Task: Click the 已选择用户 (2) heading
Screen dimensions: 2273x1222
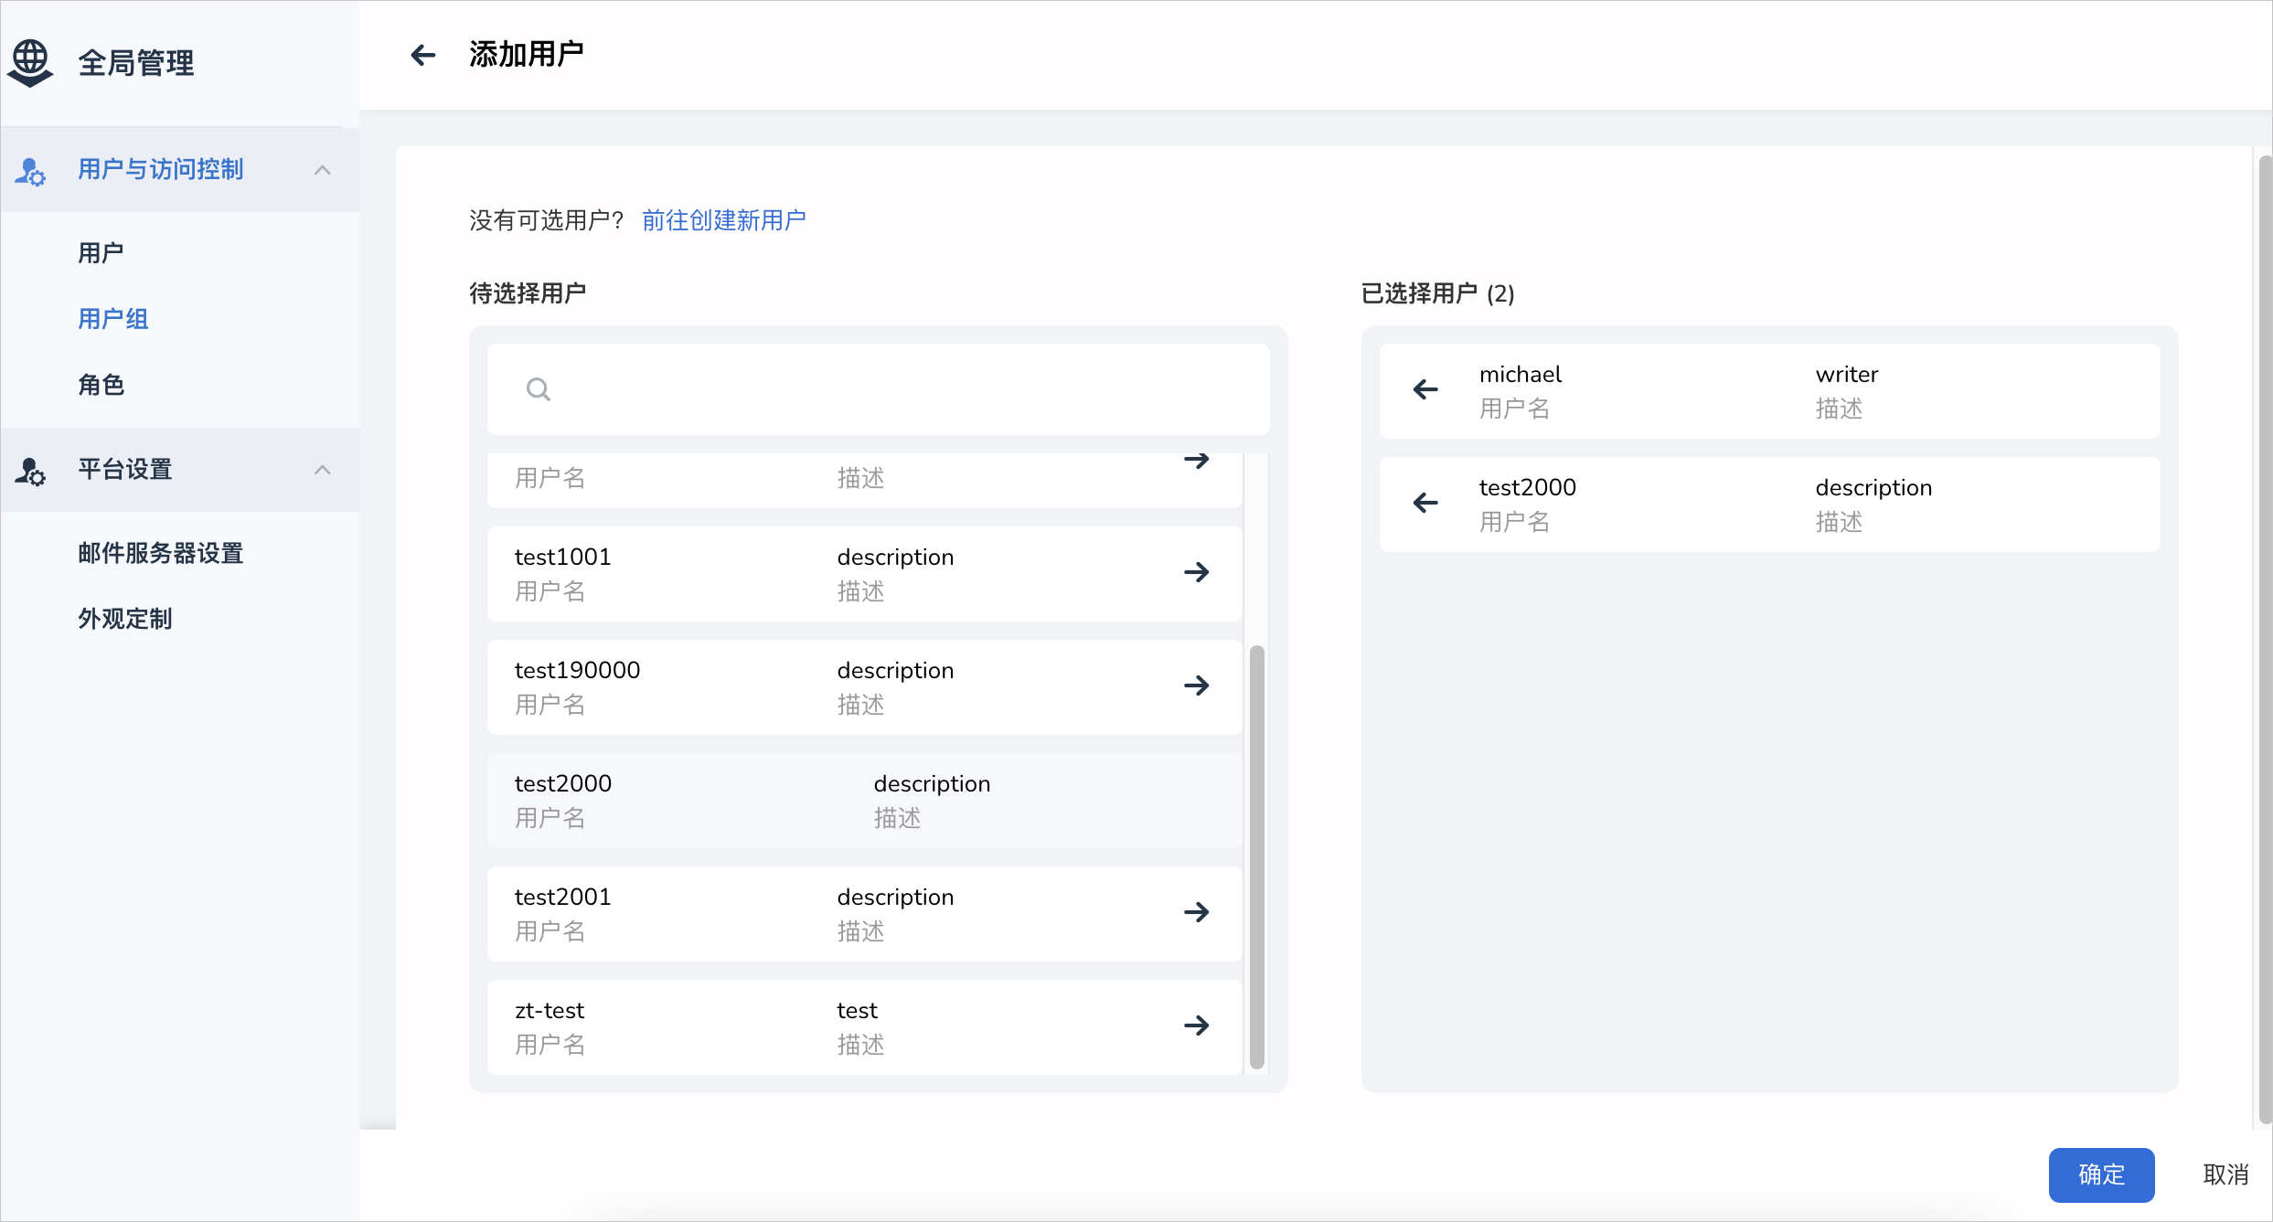Action: pyautogui.click(x=1437, y=293)
